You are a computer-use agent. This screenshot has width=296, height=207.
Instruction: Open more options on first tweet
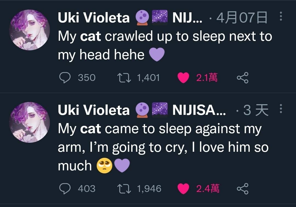[281, 16]
